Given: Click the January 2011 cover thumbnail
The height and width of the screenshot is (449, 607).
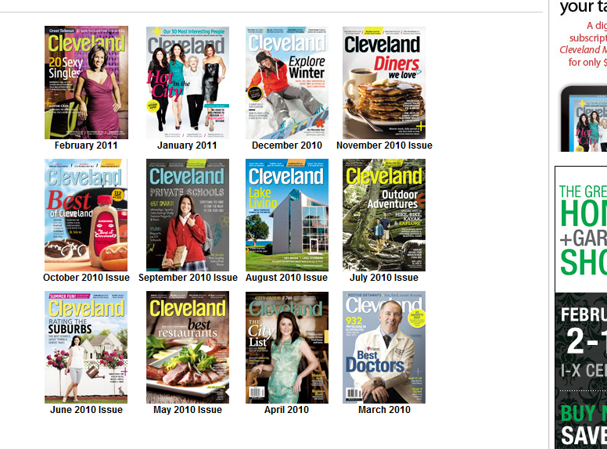Looking at the screenshot, I should (x=188, y=83).
